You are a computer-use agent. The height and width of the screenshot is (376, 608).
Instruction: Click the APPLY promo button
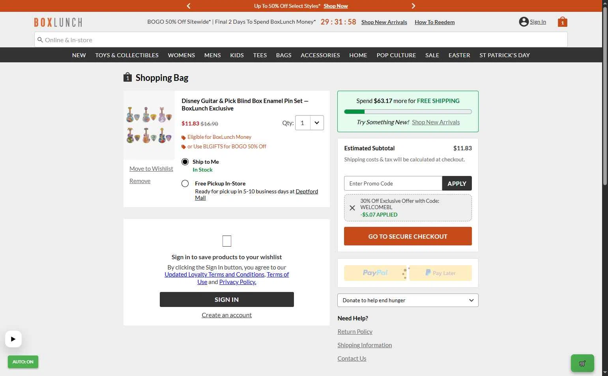point(457,183)
